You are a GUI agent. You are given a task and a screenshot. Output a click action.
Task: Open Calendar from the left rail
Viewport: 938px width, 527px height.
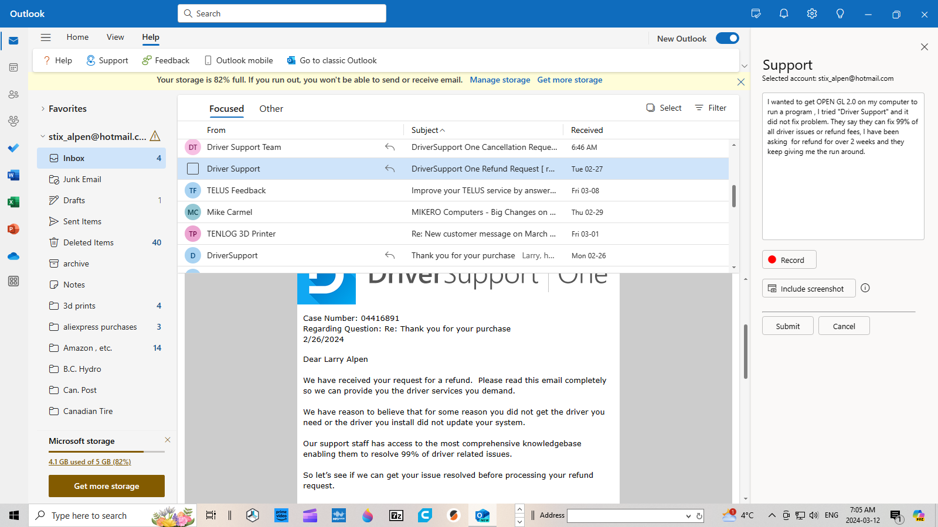(x=13, y=67)
